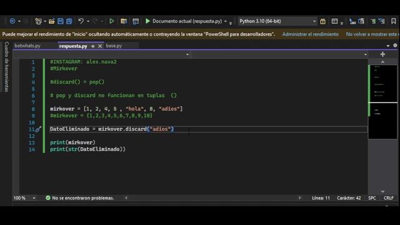Click the Administrar el rendimiento link
This screenshot has height=225, width=400.
(x=310, y=34)
